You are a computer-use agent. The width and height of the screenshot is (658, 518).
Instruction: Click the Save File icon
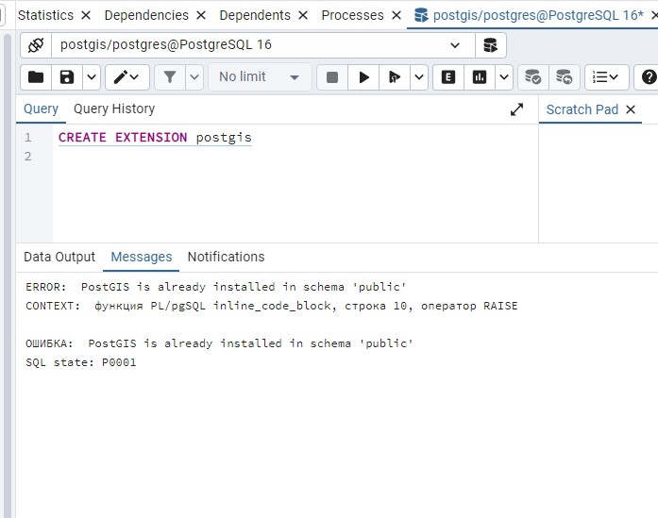pyautogui.click(x=67, y=77)
